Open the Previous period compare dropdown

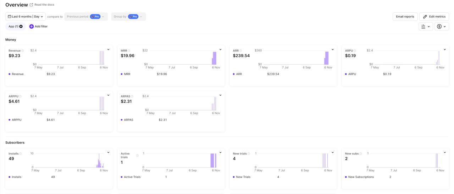tap(86, 17)
